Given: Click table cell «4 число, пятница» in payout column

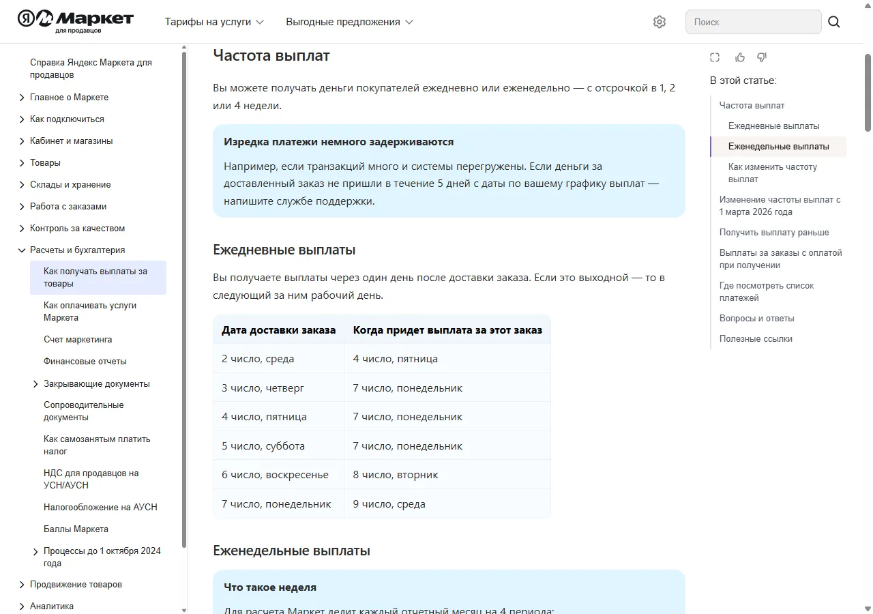Looking at the screenshot, I should 447,359.
